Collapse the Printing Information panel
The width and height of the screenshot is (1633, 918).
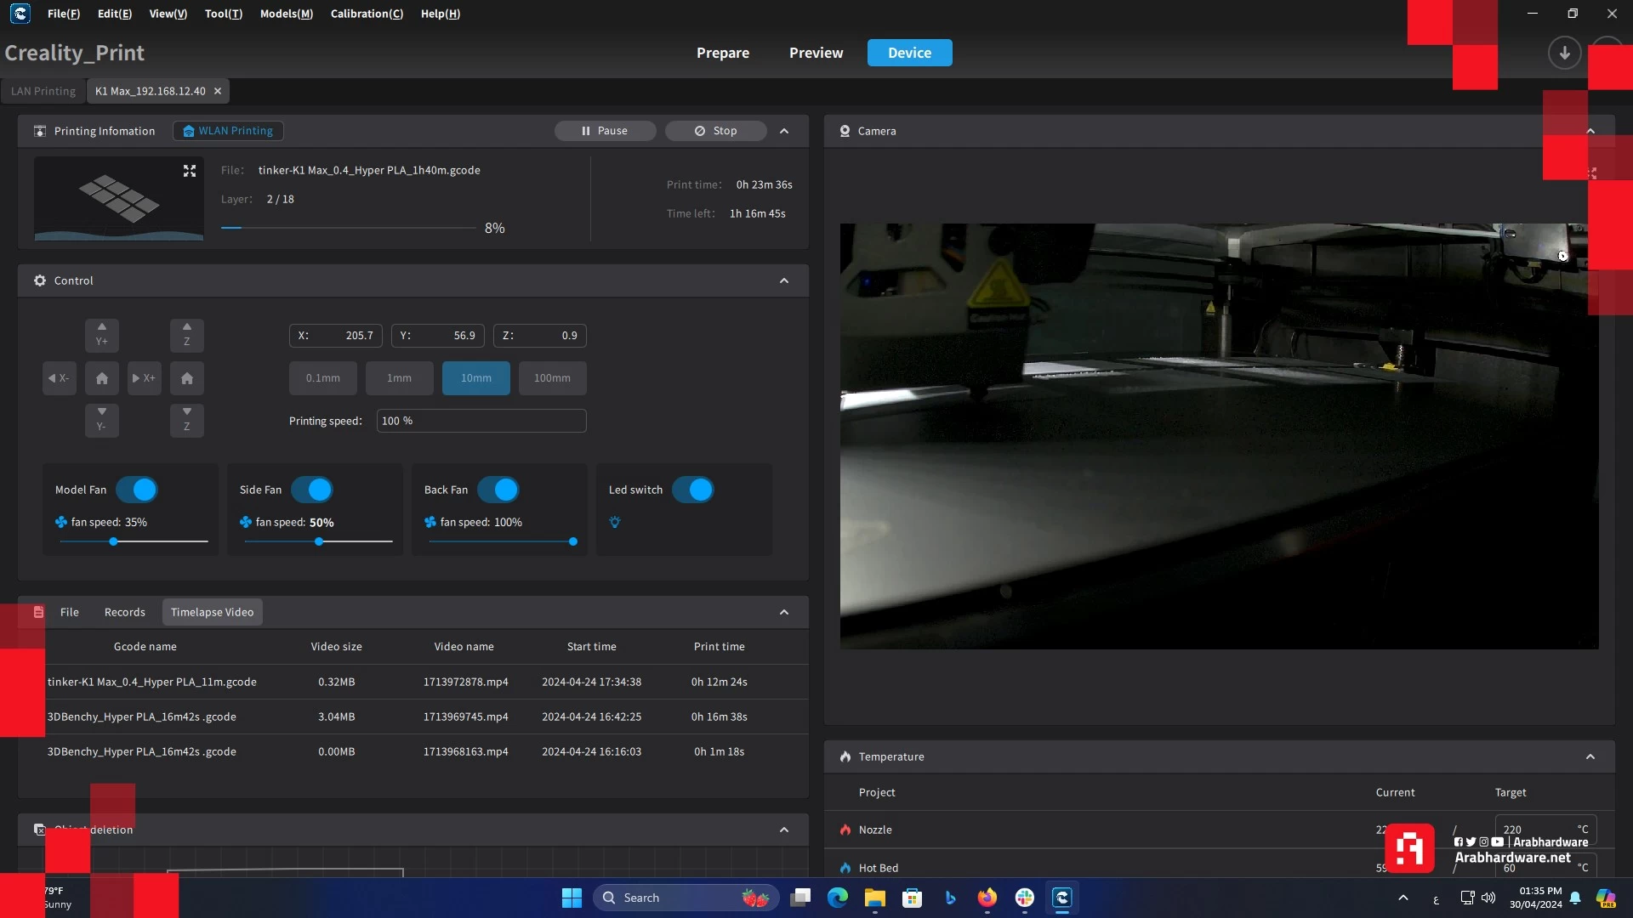pos(784,131)
